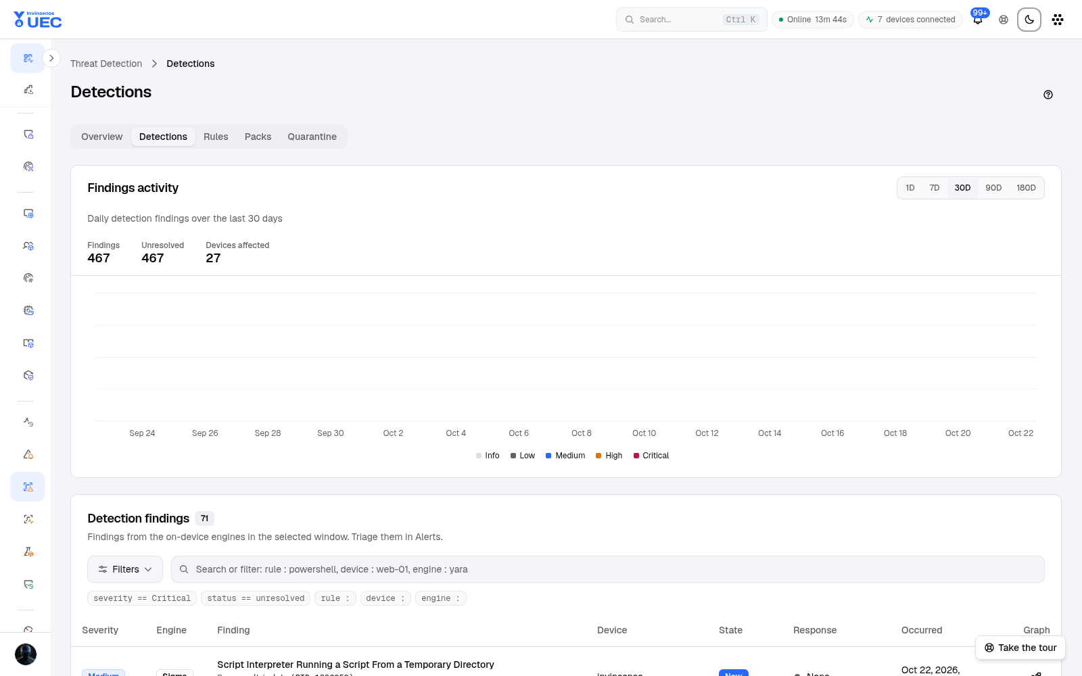Viewport: 1082px width, 676px height.
Task: Toggle the Medium series in chart legend
Action: pyautogui.click(x=565, y=456)
